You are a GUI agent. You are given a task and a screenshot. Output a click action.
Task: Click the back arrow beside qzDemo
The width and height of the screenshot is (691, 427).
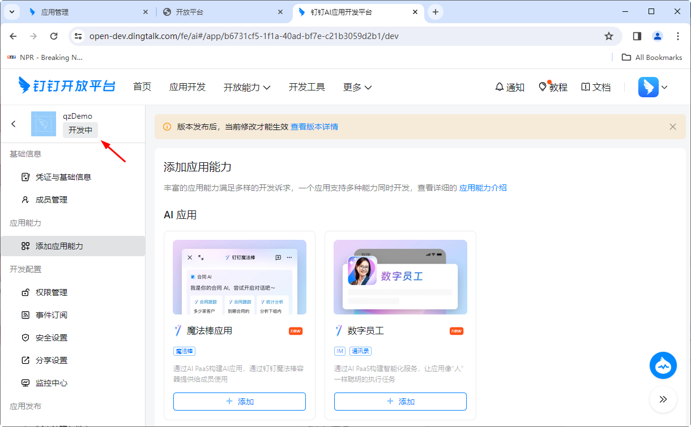point(14,124)
